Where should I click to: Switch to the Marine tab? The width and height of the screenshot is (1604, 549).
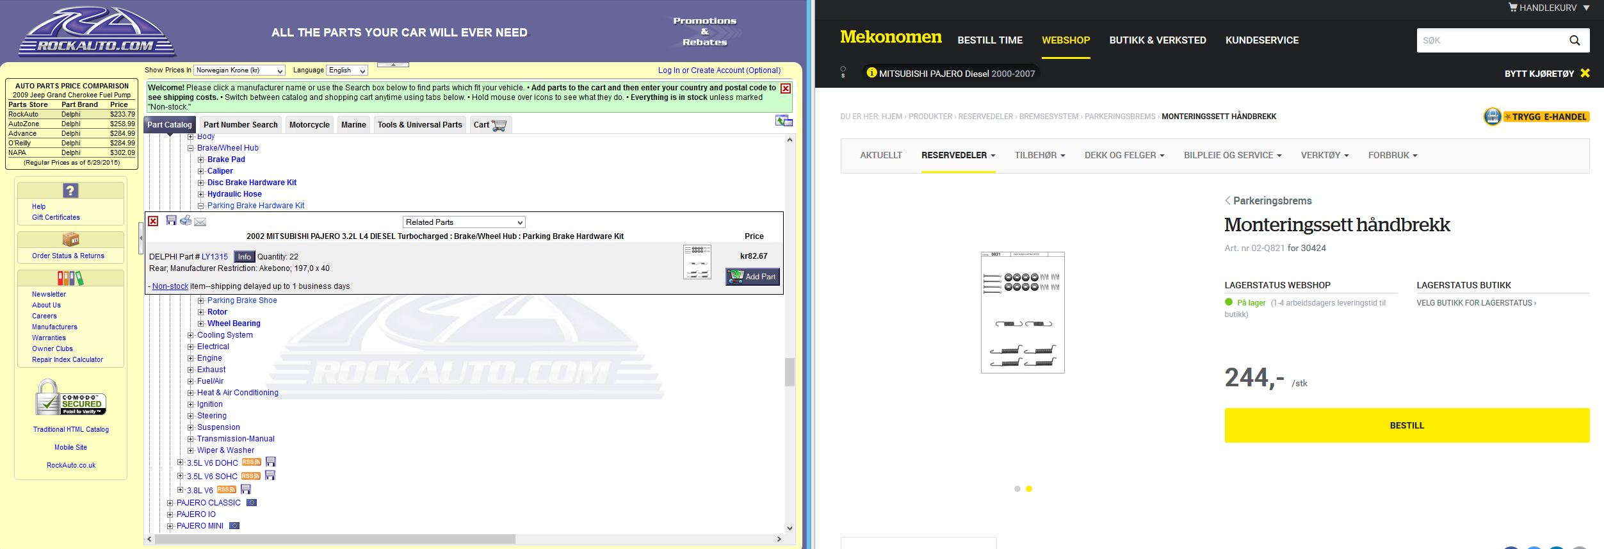point(353,125)
